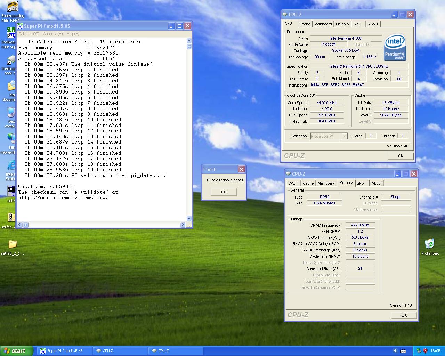Select the CPU tab in lower CPU-Z
Image resolution: width=445 pixels, height=356 pixels.
pyautogui.click(x=292, y=183)
